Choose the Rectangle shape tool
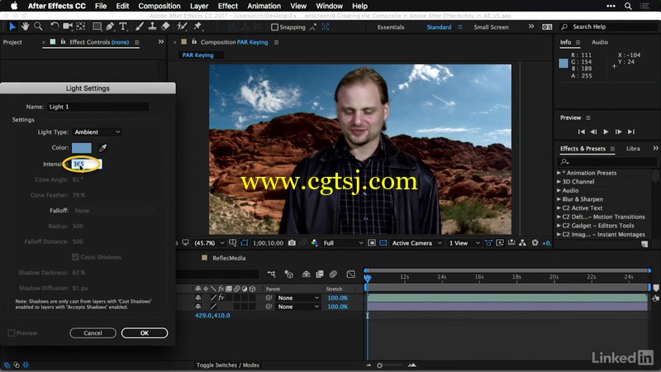The image size is (661, 372). pyautogui.click(x=97, y=26)
